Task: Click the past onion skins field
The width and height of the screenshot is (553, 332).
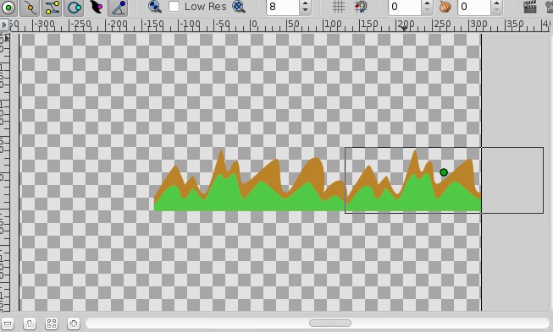Action: click(x=405, y=7)
